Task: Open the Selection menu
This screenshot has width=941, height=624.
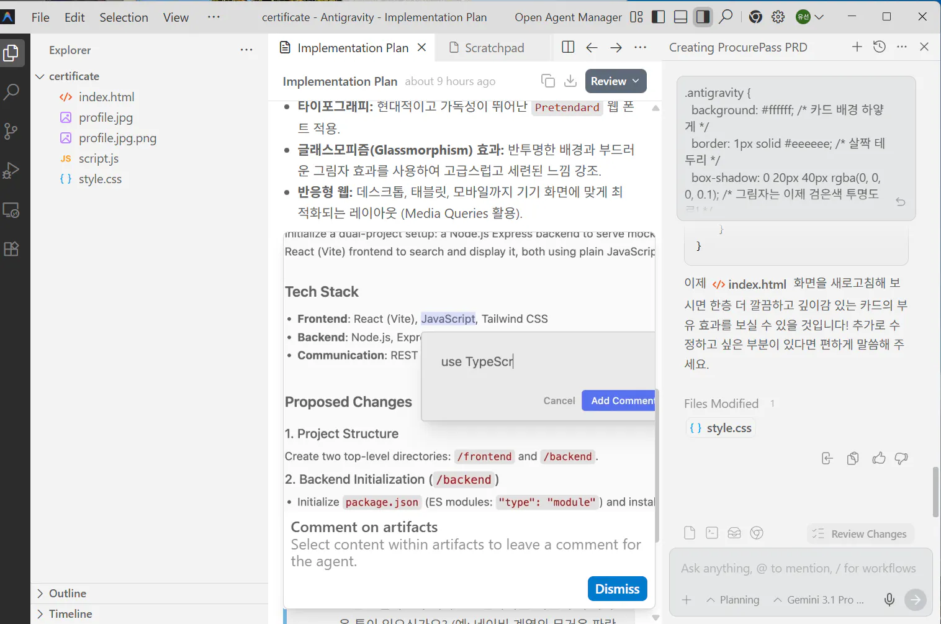Action: click(x=124, y=17)
